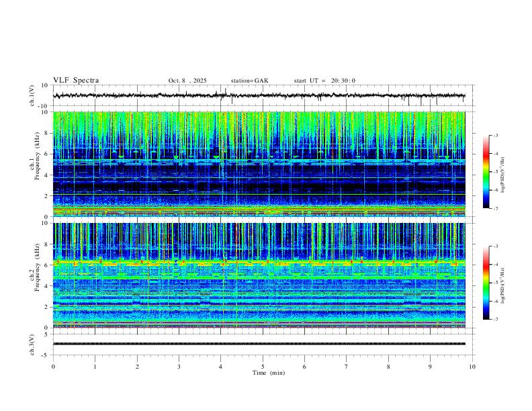This screenshot has height=411, width=532.
Task: Click the ch.2 colorbar "log(PSD)(V²/Hz)" label
Action: coord(503,285)
